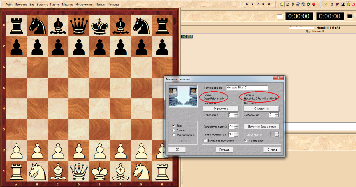The height and width of the screenshot is (187, 356).
Task: Step back one move with the left arrow
Action: (x=252, y=4)
